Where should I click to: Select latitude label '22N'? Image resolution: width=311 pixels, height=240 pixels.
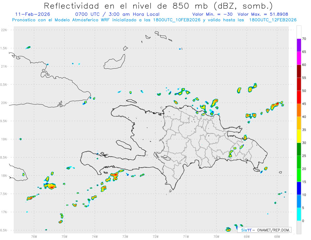(x=4, y=30)
